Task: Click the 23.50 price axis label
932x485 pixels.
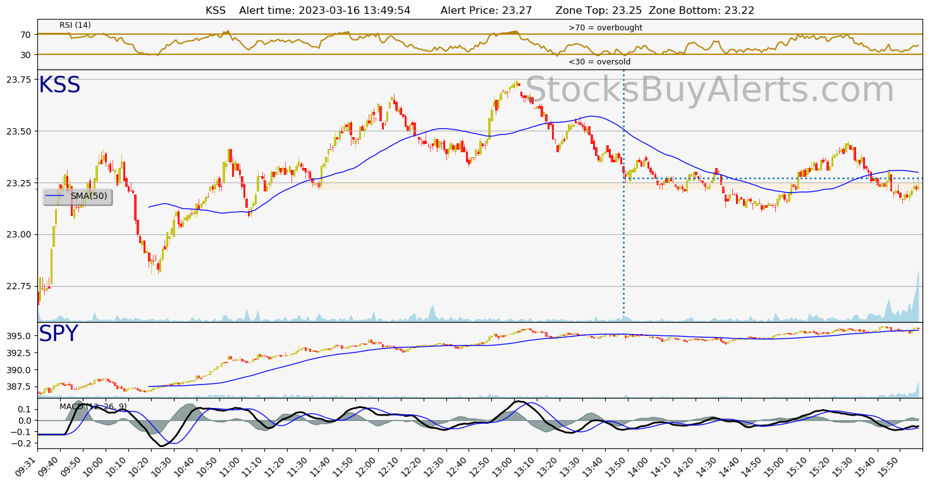Action: click(20, 131)
